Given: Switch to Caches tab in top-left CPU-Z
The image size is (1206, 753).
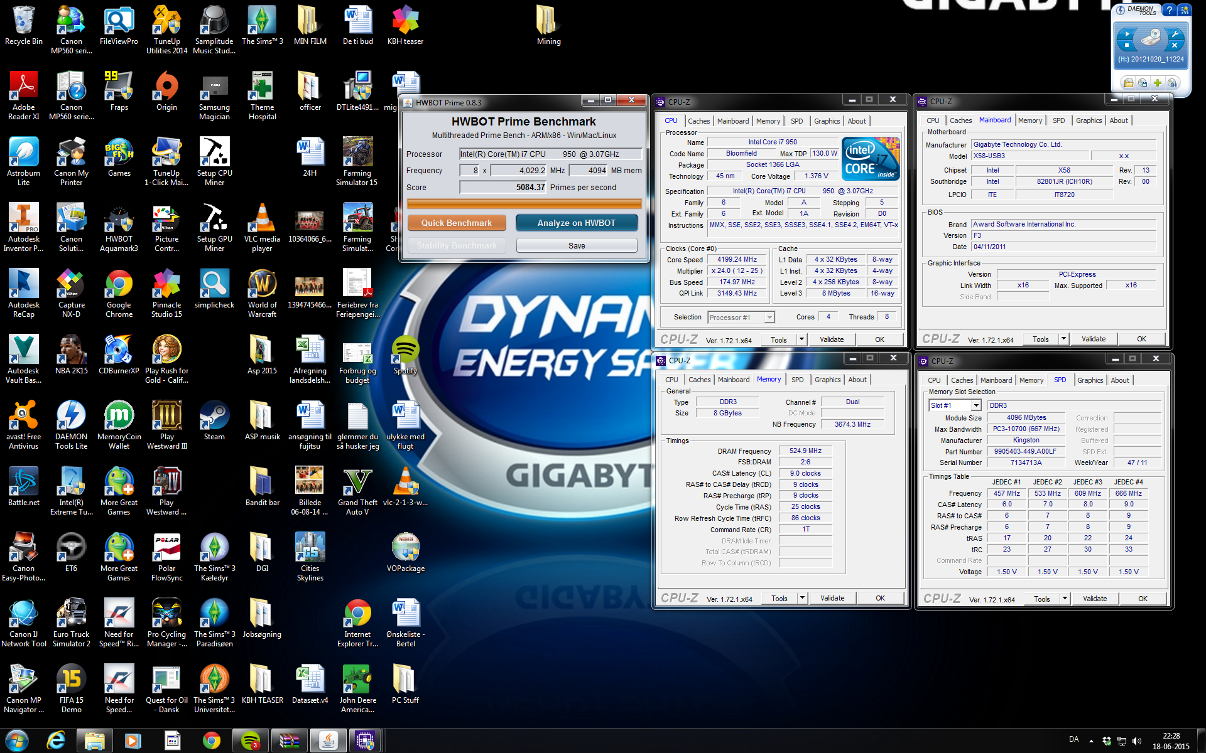Looking at the screenshot, I should 698,121.
